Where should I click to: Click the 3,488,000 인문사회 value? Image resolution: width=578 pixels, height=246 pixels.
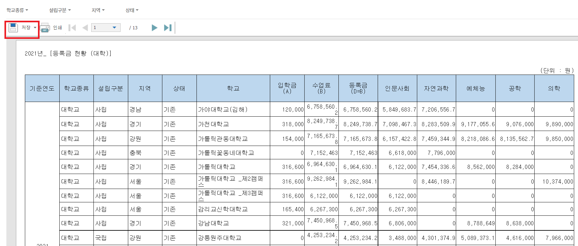pyautogui.click(x=403, y=238)
